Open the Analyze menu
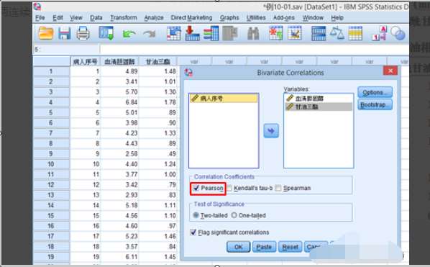 pyautogui.click(x=154, y=18)
